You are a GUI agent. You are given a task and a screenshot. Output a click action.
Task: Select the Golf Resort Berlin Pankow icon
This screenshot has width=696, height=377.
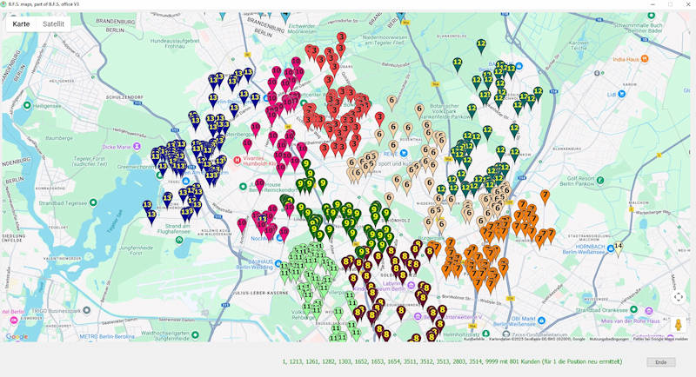600,180
